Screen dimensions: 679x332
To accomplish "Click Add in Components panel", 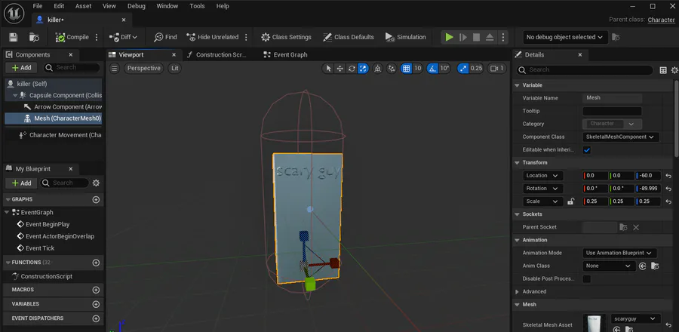I will tap(21, 67).
